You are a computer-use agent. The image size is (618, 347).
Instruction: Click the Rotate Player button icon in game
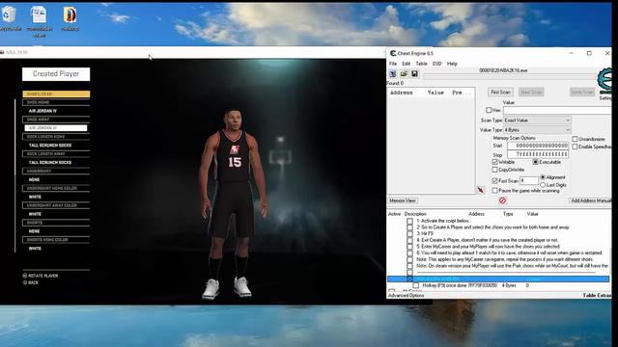pyautogui.click(x=25, y=276)
